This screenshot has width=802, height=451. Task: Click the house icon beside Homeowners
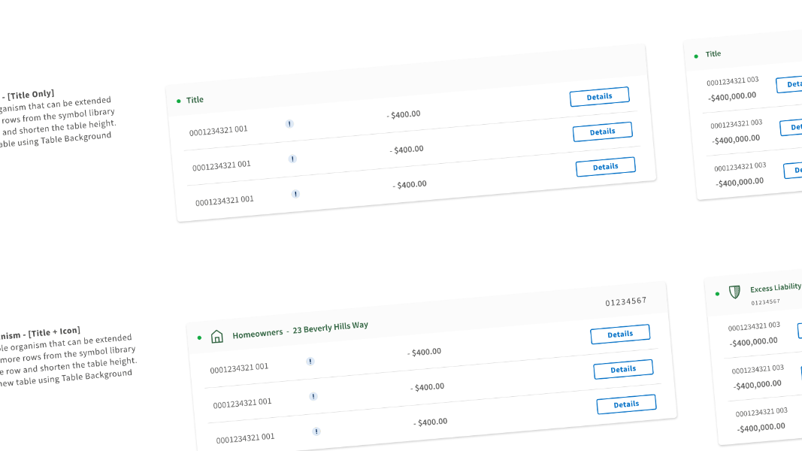coord(217,336)
